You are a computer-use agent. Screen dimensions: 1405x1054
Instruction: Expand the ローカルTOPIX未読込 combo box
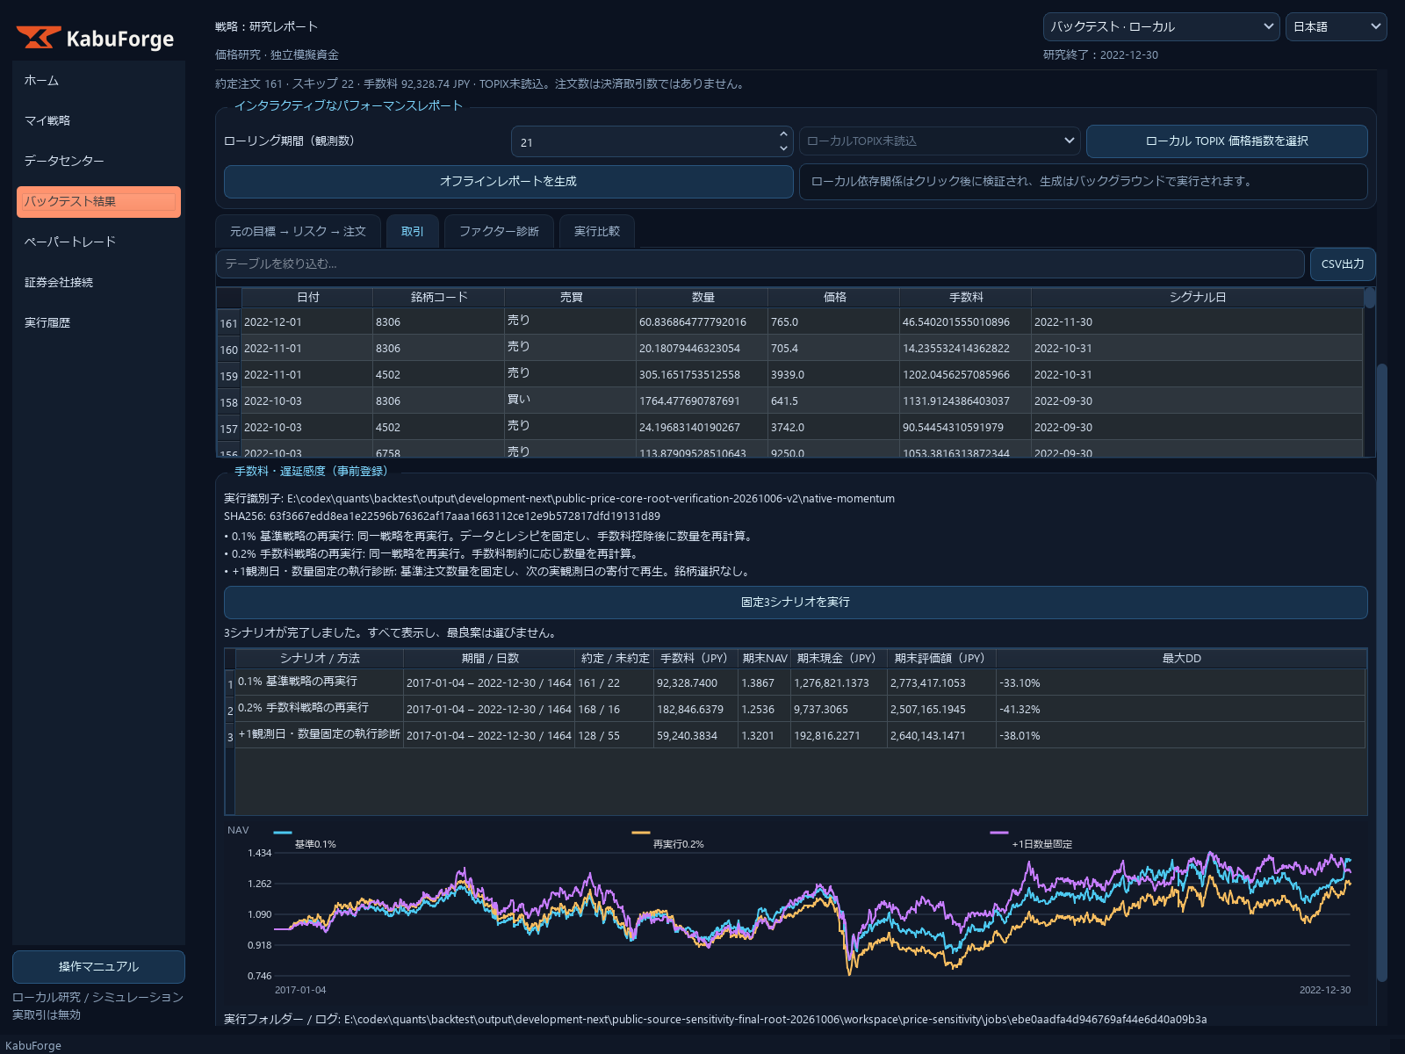point(940,141)
